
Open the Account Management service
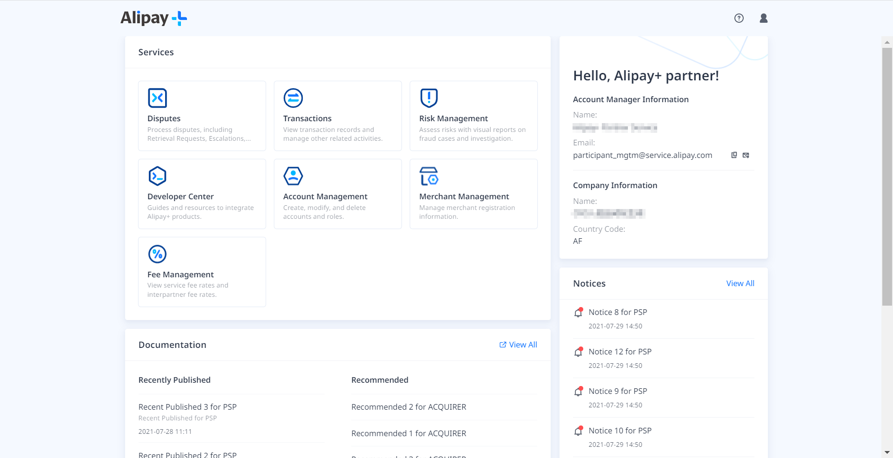click(x=338, y=194)
